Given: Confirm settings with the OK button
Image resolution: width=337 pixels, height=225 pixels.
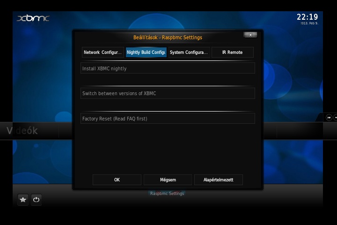Looking at the screenshot, I should tap(117, 180).
